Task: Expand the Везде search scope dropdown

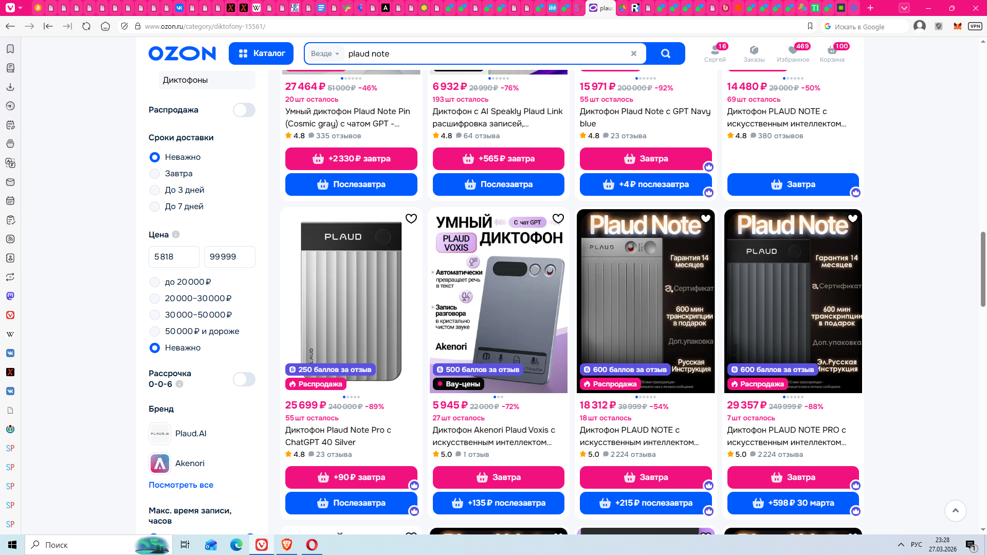Action: pyautogui.click(x=325, y=53)
